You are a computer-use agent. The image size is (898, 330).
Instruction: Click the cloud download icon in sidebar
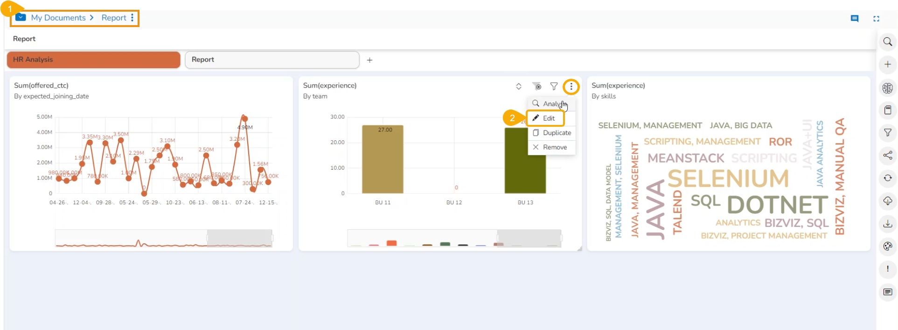tap(887, 201)
